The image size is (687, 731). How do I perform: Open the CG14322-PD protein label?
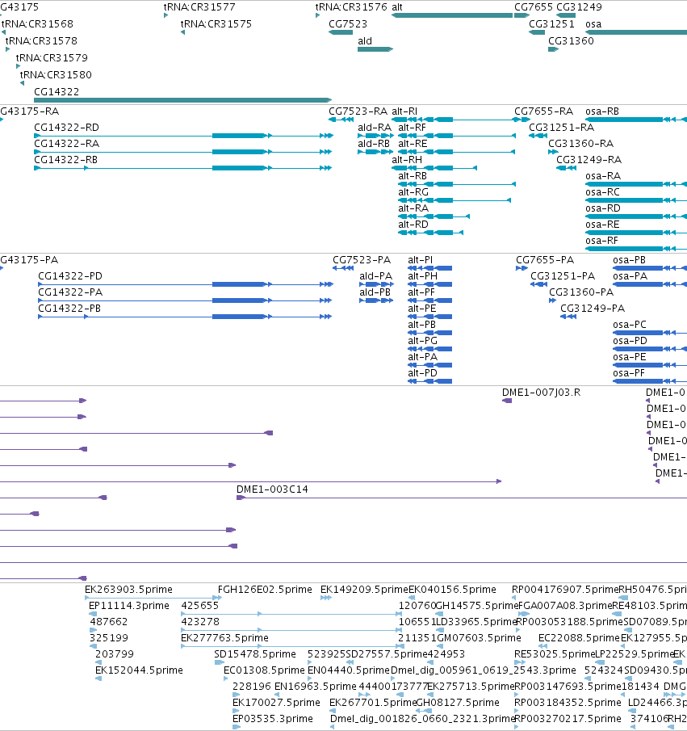point(70,276)
